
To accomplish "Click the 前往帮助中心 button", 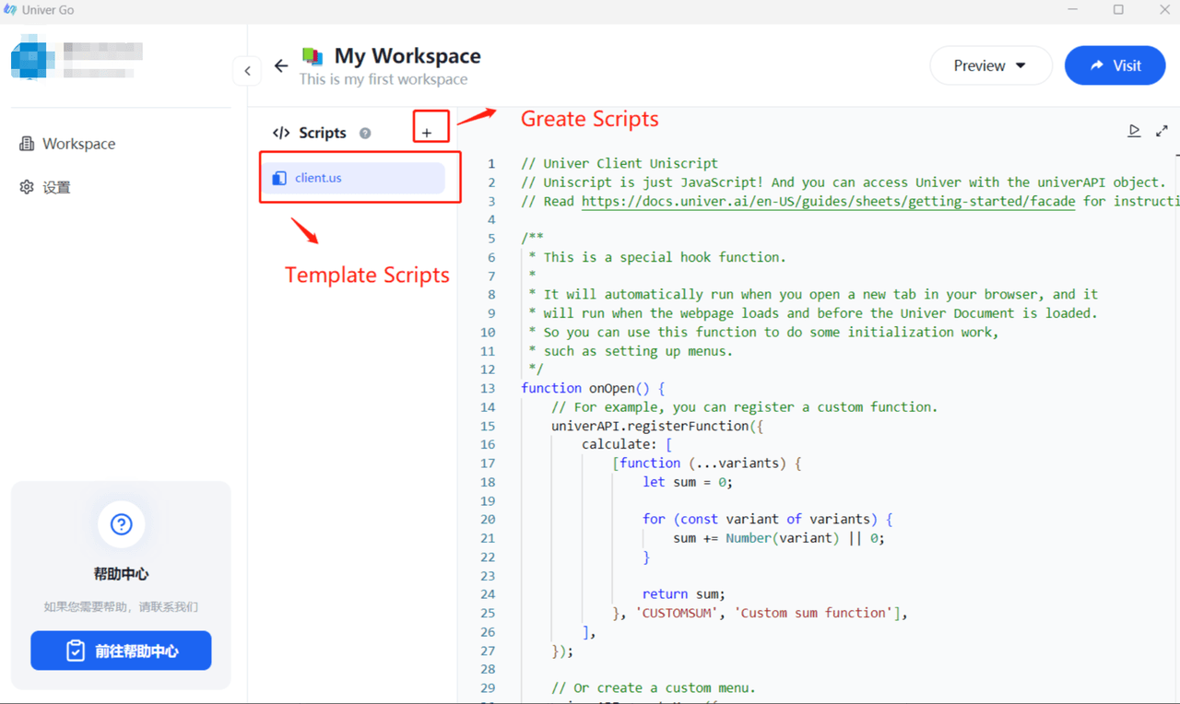I will pos(121,651).
